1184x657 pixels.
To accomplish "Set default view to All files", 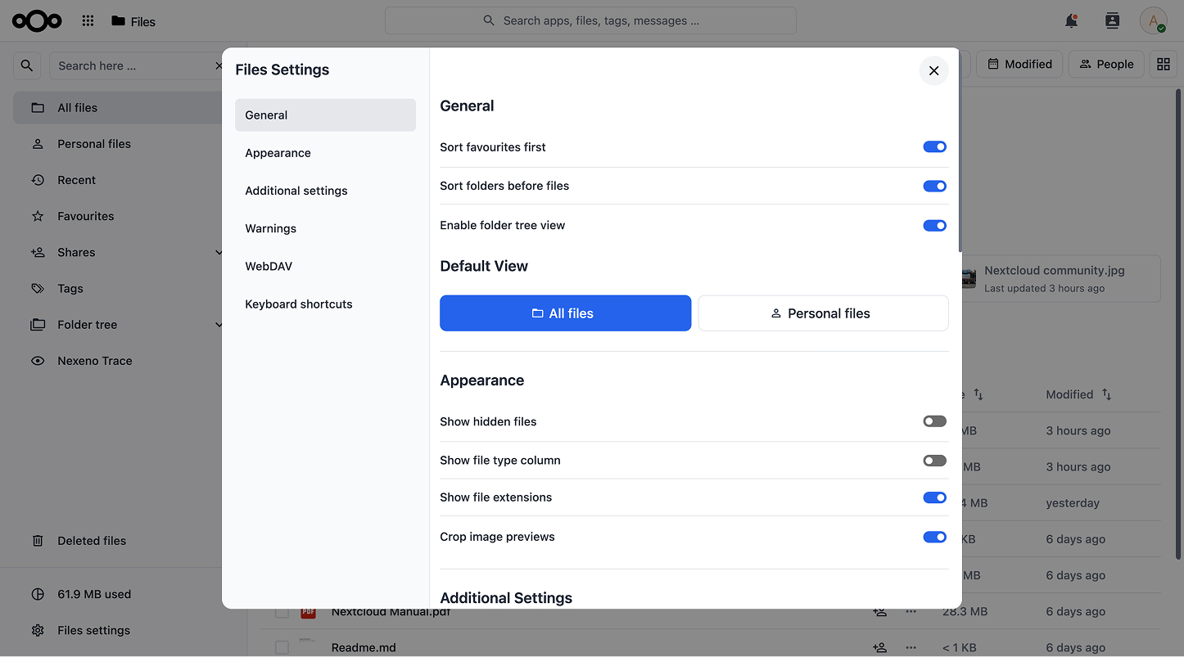I will click(566, 313).
